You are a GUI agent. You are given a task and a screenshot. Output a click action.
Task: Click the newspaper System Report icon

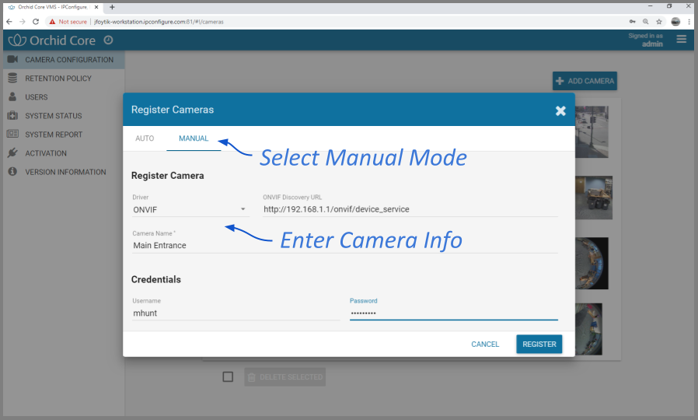tap(12, 134)
